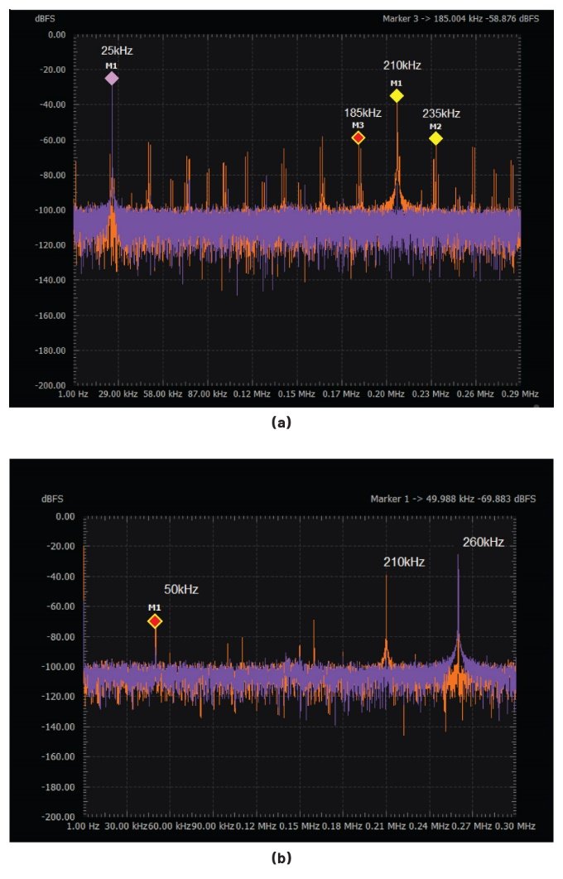Click the 210kHz annotation label in plot (b)
The image size is (563, 879).
point(404,562)
